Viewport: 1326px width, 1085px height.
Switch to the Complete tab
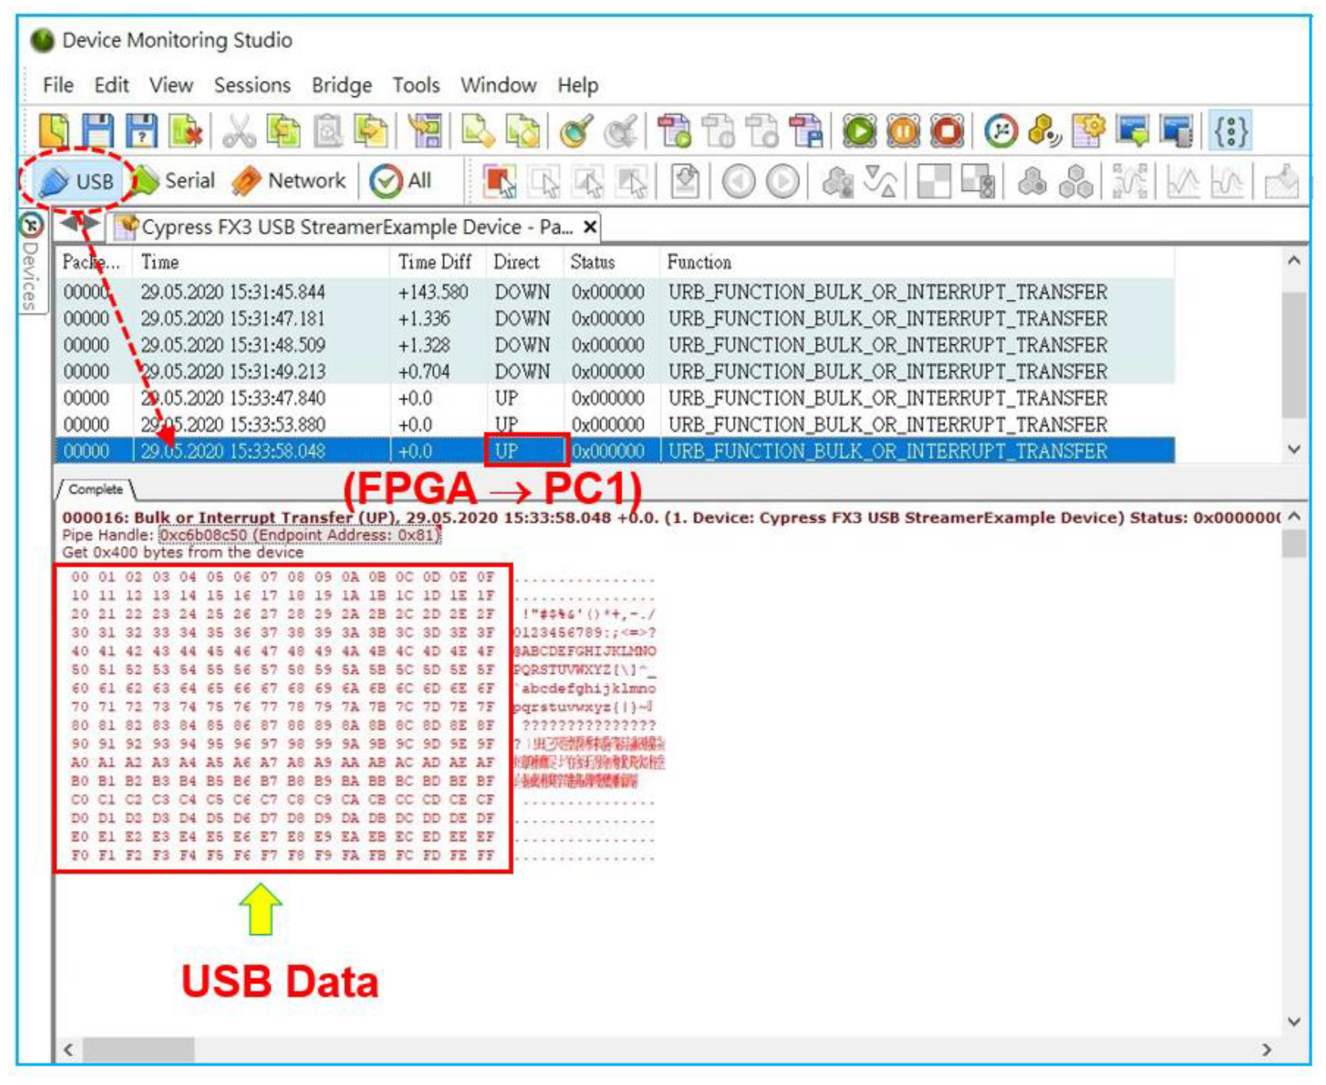95,489
